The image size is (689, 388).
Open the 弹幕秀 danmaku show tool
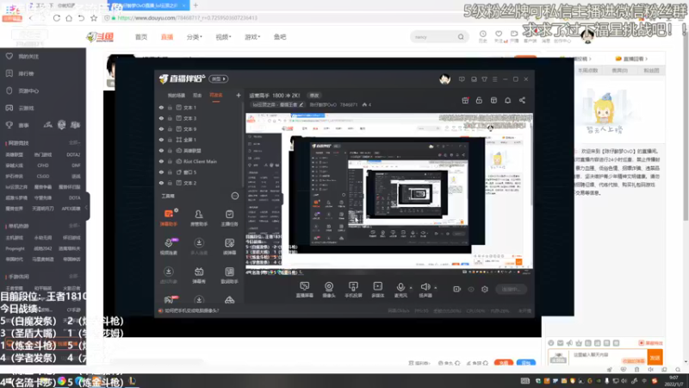[199, 275]
